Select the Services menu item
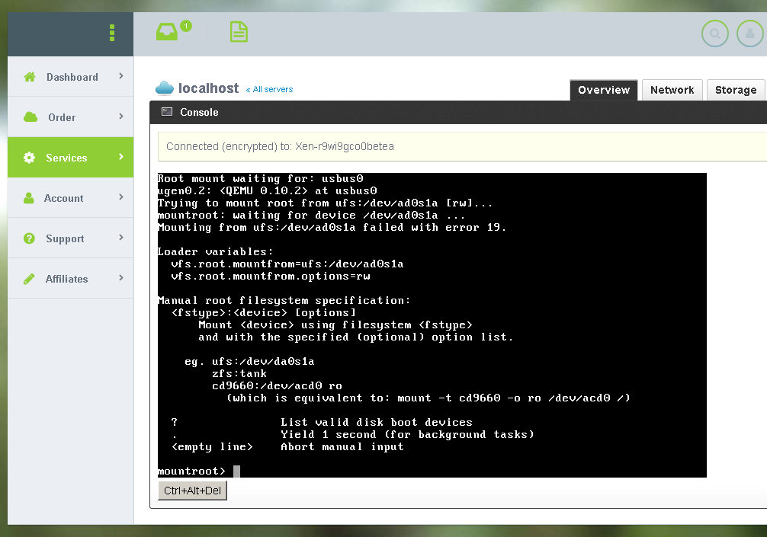 (x=70, y=158)
